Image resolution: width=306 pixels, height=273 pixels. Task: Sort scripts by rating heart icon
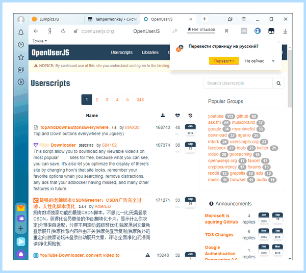[177, 115]
